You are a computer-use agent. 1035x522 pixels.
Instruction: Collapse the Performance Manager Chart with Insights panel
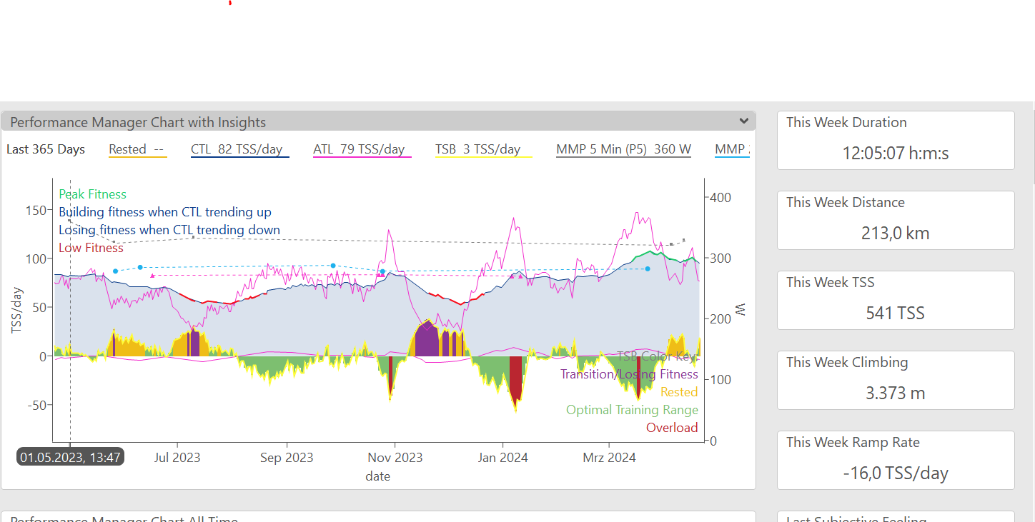[x=744, y=121]
